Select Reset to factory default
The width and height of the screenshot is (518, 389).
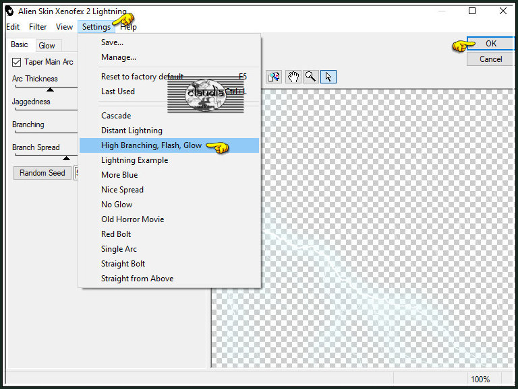169,77
